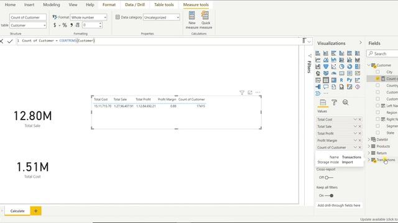Apply percentage format
The height and width of the screenshot is (223, 398).
pyautogui.click(x=65, y=25)
